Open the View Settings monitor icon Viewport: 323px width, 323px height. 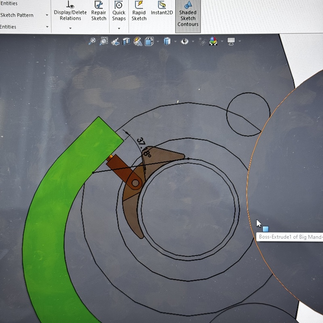click(x=231, y=41)
